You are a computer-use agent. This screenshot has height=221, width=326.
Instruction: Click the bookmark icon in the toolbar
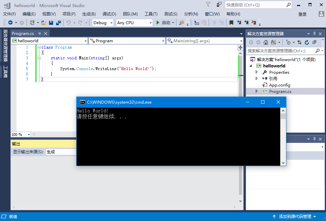(x=231, y=23)
